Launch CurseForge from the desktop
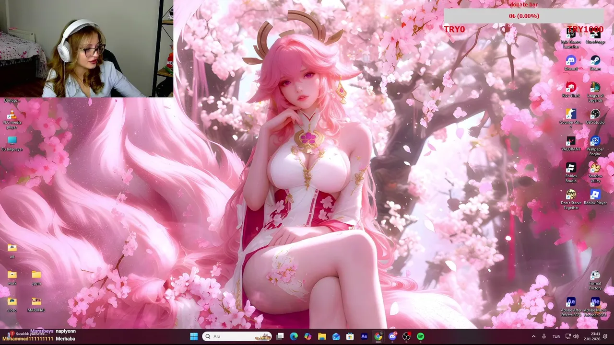The height and width of the screenshot is (345, 614). 595,36
